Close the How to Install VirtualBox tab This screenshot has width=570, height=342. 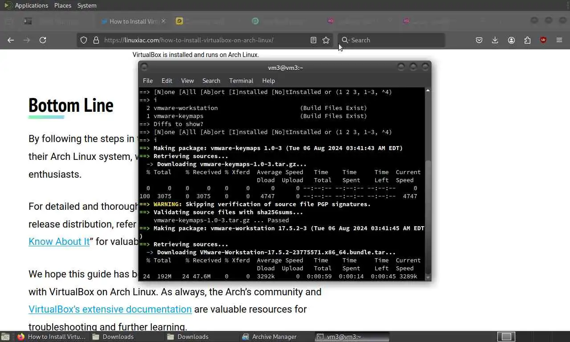(163, 21)
